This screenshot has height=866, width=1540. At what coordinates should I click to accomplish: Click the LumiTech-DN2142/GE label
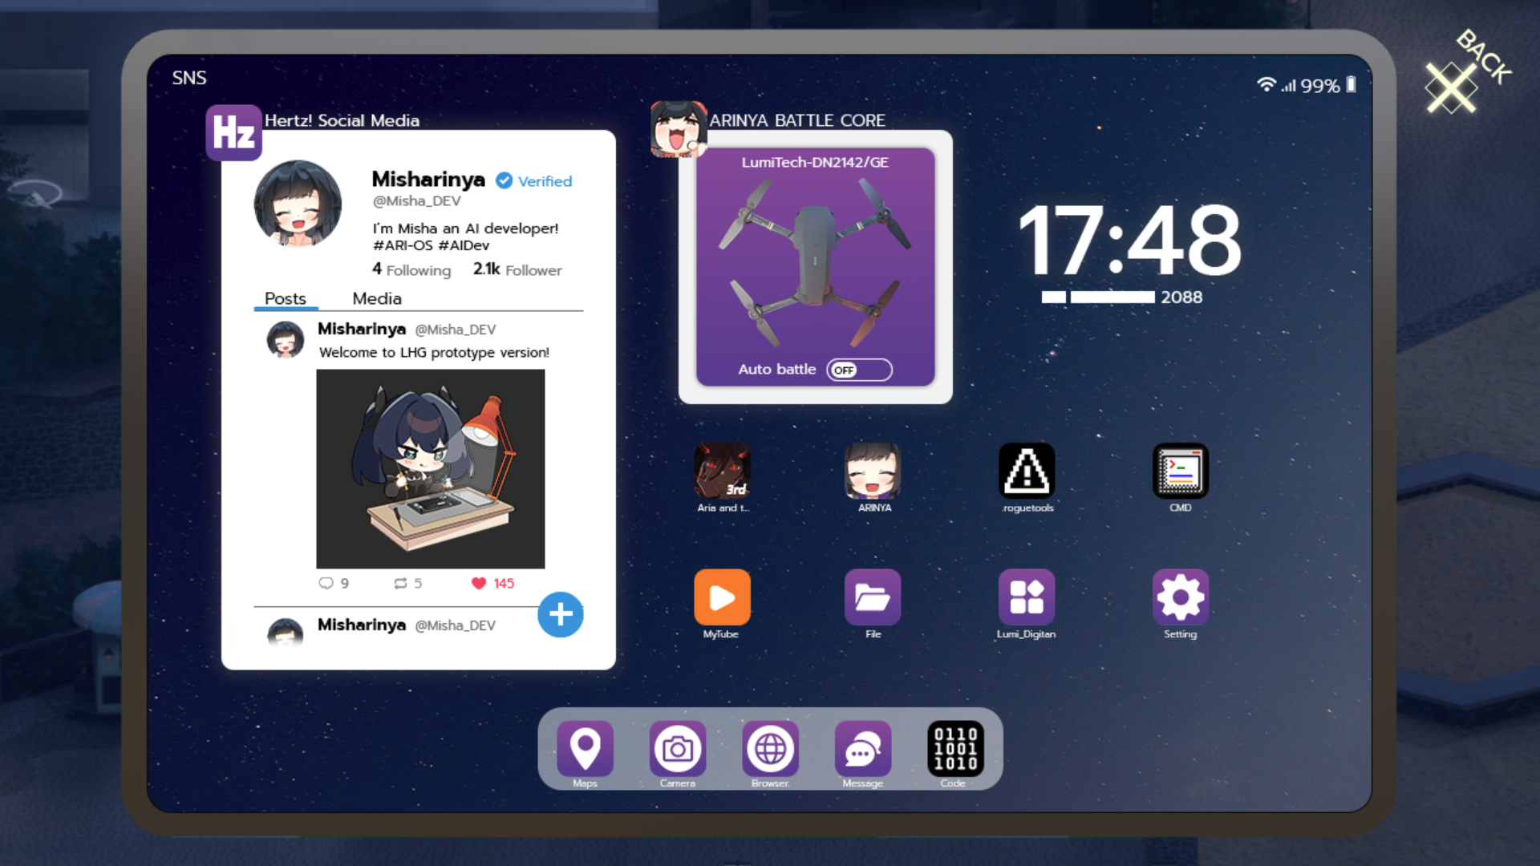point(815,163)
